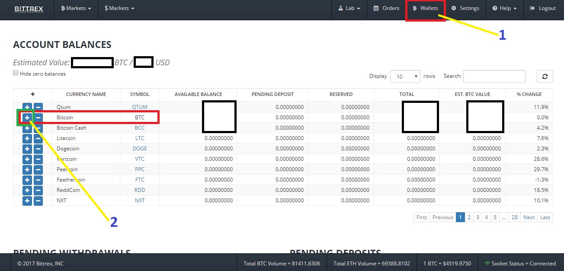
Task: Click the plus deposit icon for ReddCoin
Action: [x=27, y=190]
